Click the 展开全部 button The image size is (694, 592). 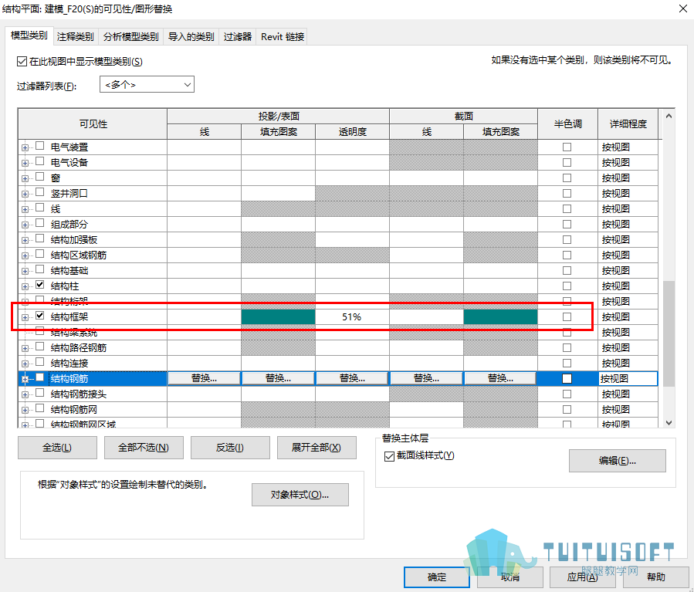tap(317, 448)
